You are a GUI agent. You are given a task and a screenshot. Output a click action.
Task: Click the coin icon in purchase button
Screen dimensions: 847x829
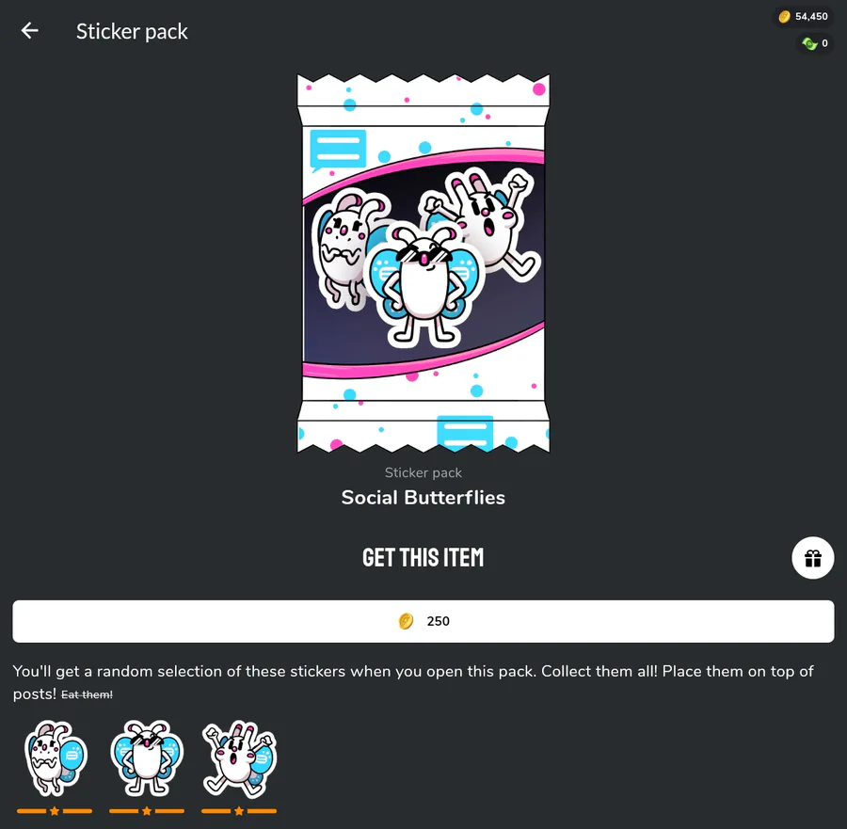tap(406, 621)
